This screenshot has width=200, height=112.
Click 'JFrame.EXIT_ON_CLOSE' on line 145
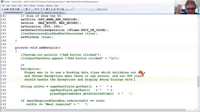pos(87,30)
